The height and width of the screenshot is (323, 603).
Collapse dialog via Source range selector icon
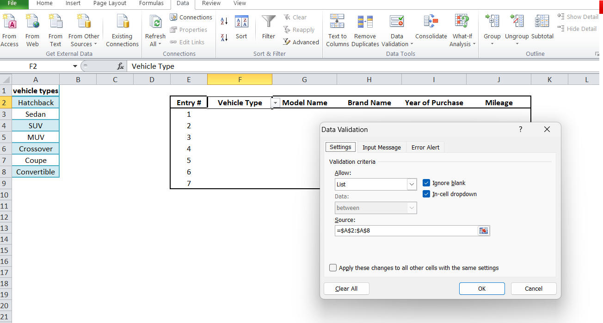pos(484,231)
